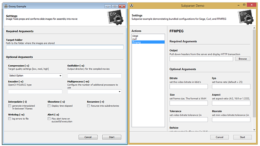260x146 pixels.
Task: Click the Gooey Example title bar app icon
Action: click(x=6, y=6)
